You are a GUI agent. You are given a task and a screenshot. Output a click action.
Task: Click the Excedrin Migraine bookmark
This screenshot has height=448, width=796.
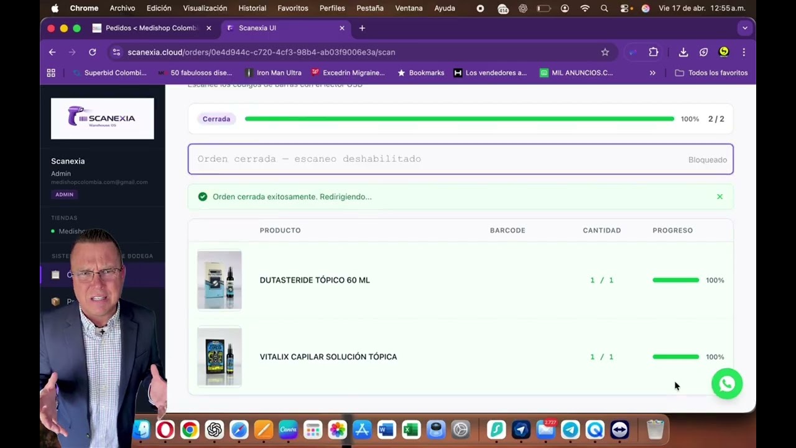(348, 73)
